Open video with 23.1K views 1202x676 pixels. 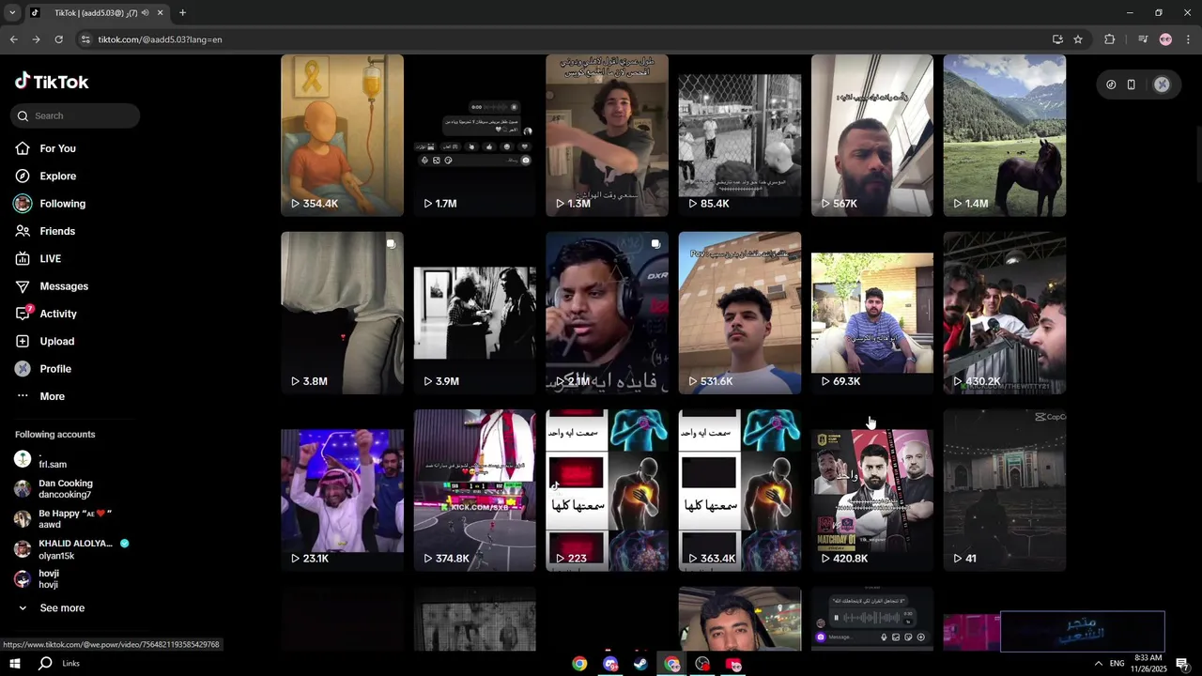point(342,490)
